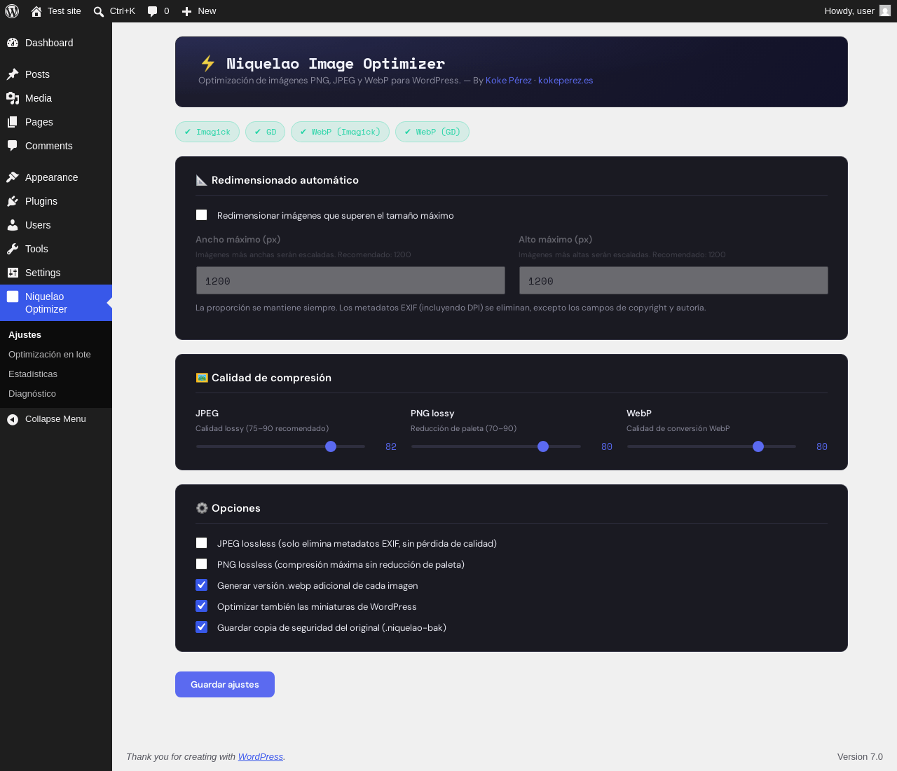Open the Tools menu

point(56,249)
